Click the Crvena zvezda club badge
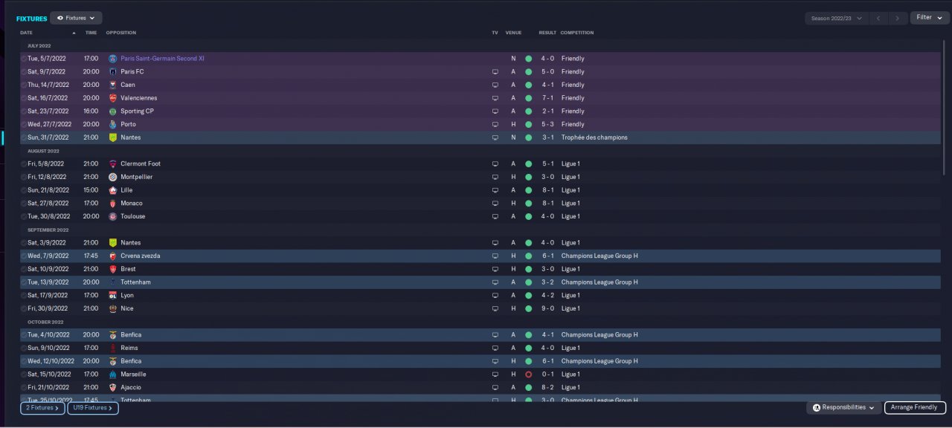Viewport: 952px width, 428px height. point(113,256)
